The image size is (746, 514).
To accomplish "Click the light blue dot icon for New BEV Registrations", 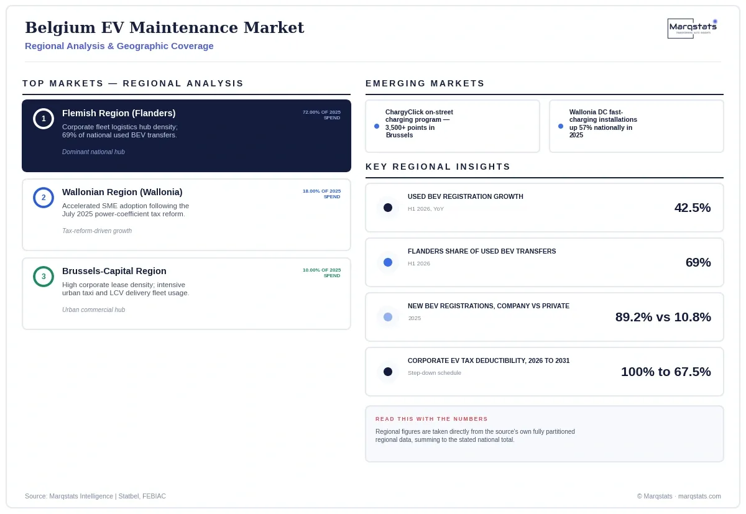I will [x=388, y=317].
